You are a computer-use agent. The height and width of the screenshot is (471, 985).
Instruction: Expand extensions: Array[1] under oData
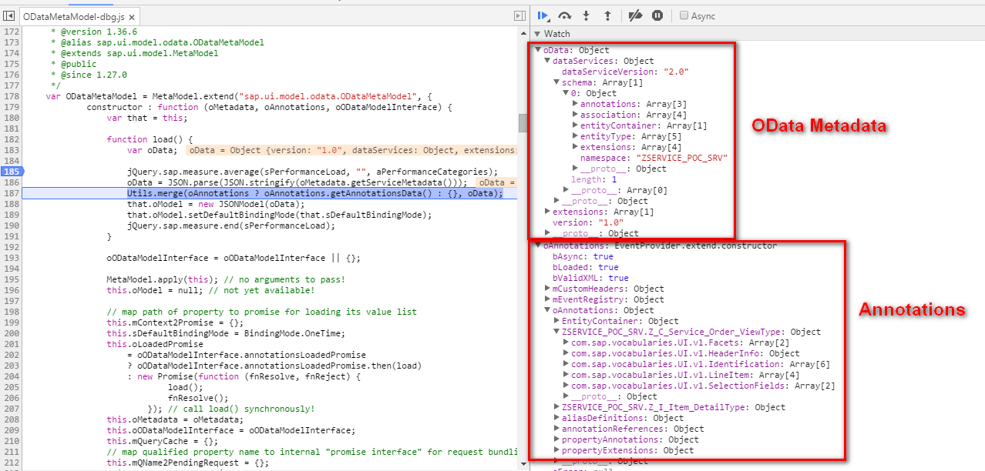(x=547, y=212)
